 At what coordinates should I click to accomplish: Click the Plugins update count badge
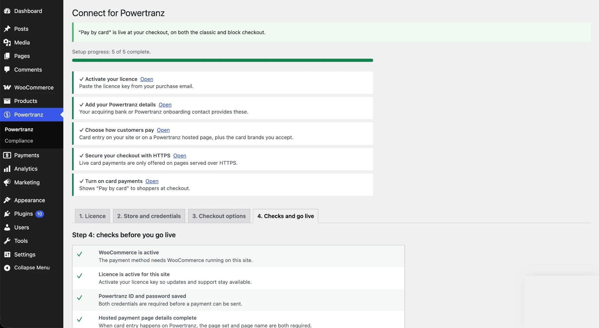click(39, 214)
